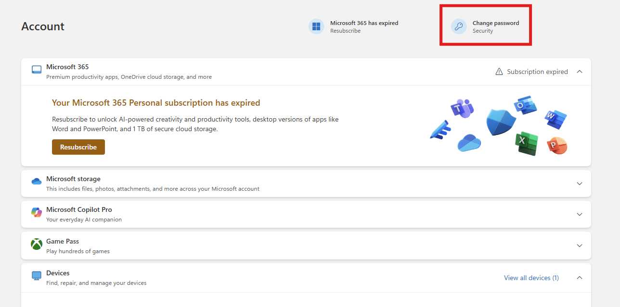Click the Copilot Pro colorful logo icon

tap(37, 212)
